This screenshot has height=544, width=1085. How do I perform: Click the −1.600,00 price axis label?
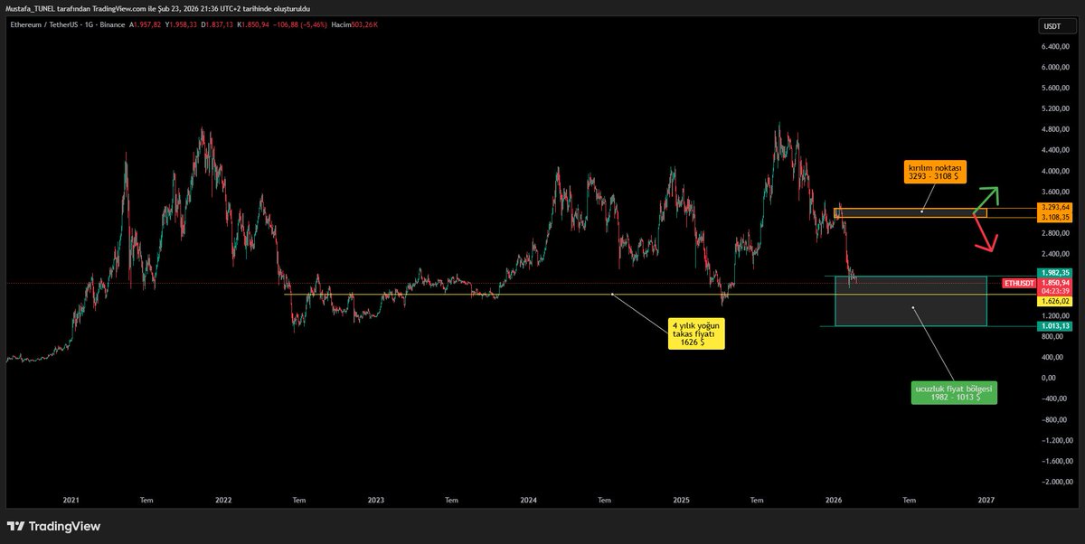[1057, 461]
